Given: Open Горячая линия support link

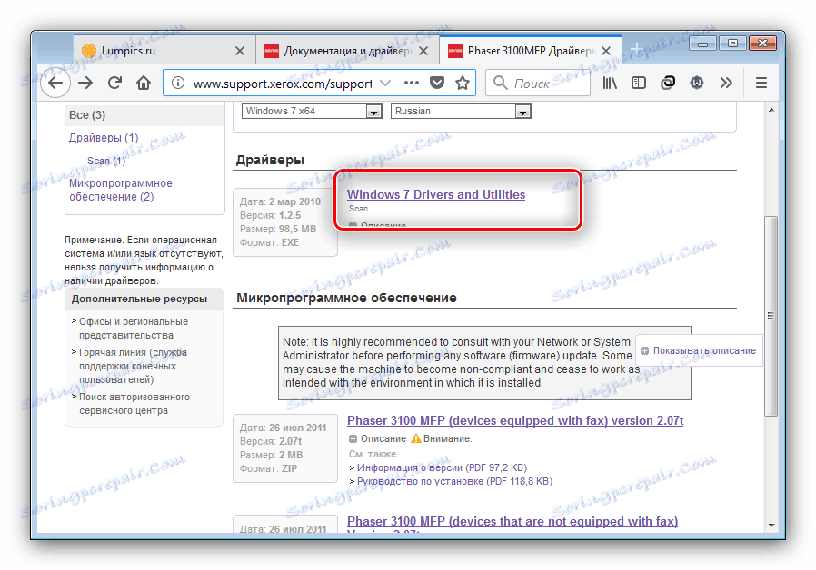Looking at the screenshot, I should (133, 366).
